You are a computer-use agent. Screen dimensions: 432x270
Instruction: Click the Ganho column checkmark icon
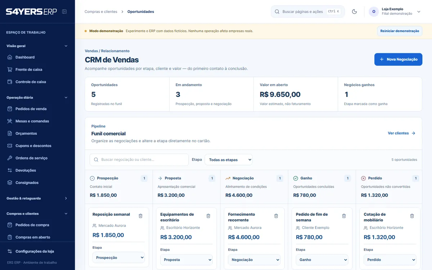point(296,178)
